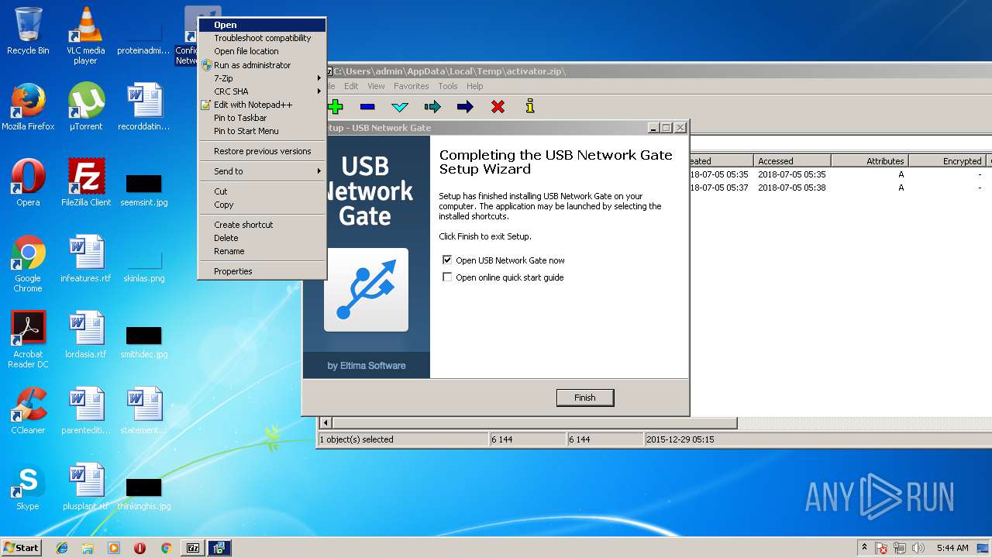
Task: Choose Restore previous versions
Action: 262,151
